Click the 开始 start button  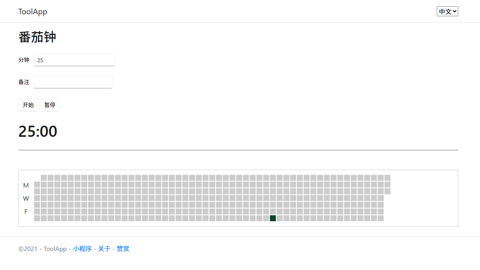(28, 105)
